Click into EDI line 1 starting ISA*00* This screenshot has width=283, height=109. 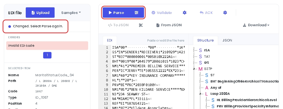tap(148, 47)
